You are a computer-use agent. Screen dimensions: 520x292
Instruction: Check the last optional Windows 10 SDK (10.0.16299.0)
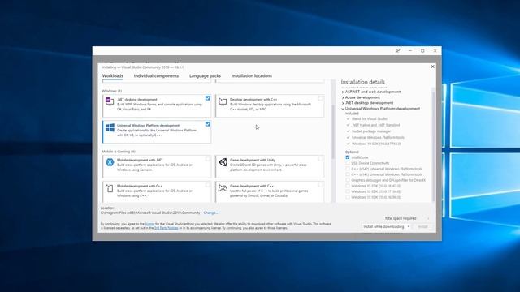click(x=348, y=197)
